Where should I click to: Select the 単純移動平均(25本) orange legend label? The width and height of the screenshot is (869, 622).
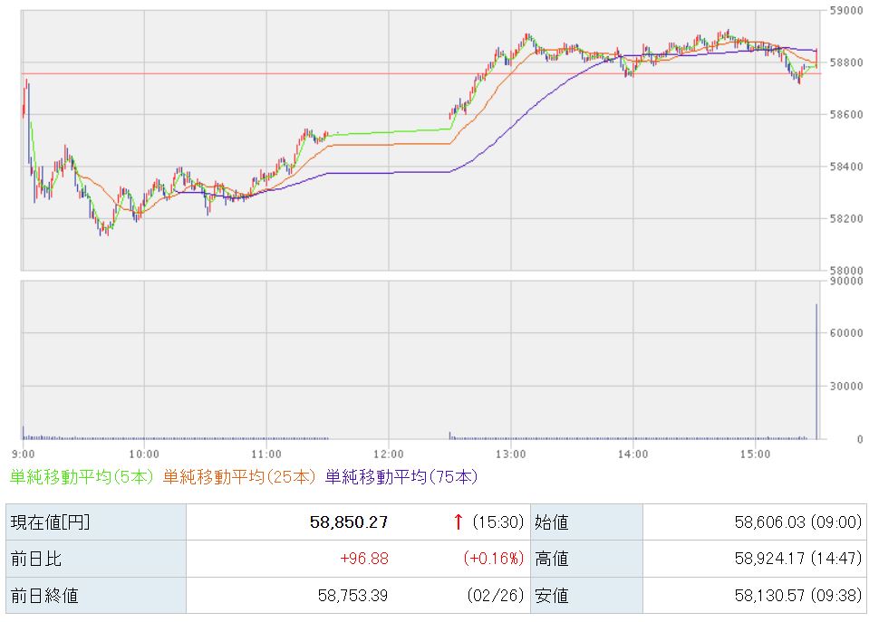[240, 476]
